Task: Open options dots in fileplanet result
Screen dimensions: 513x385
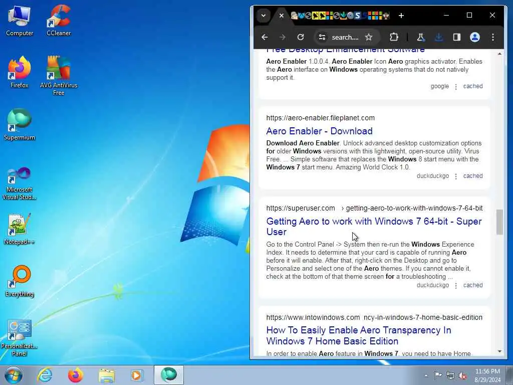Action: [456, 176]
